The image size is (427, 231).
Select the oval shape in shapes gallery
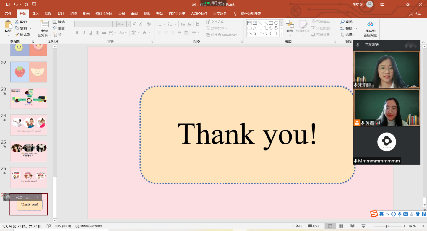point(276,23)
